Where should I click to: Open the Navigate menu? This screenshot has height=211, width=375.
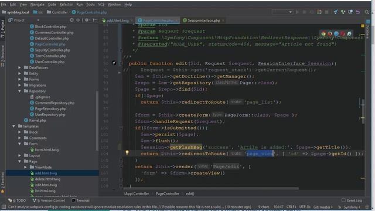[37, 4]
